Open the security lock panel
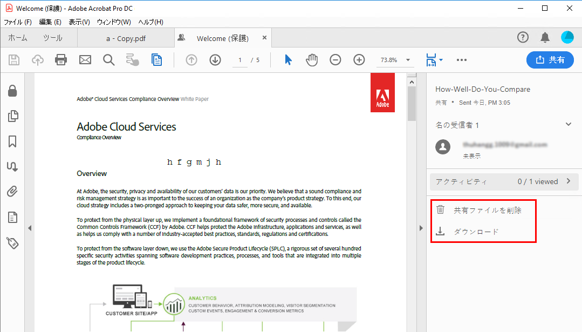The width and height of the screenshot is (582, 332). point(12,91)
